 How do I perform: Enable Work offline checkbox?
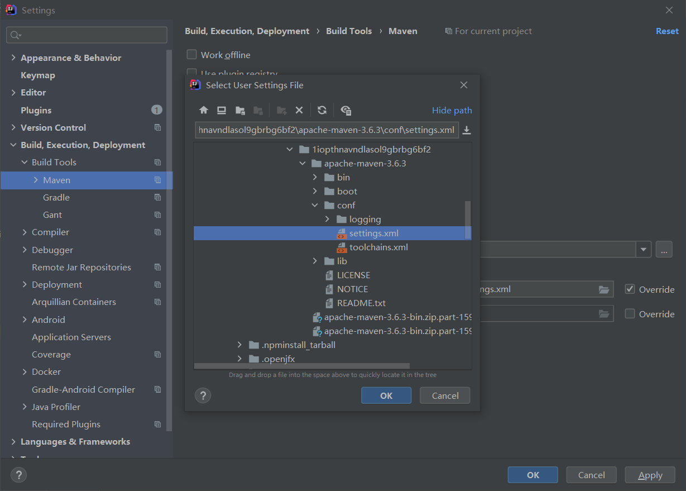192,55
